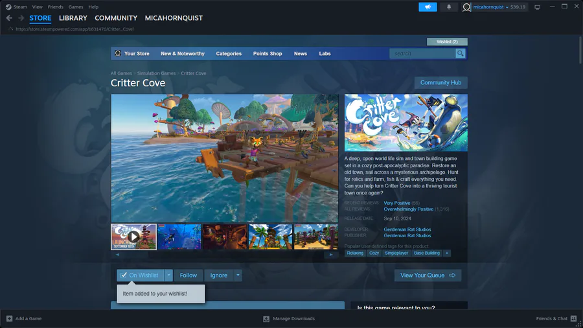Switch to the COMMUNITY tab
The image size is (583, 328).
(116, 18)
